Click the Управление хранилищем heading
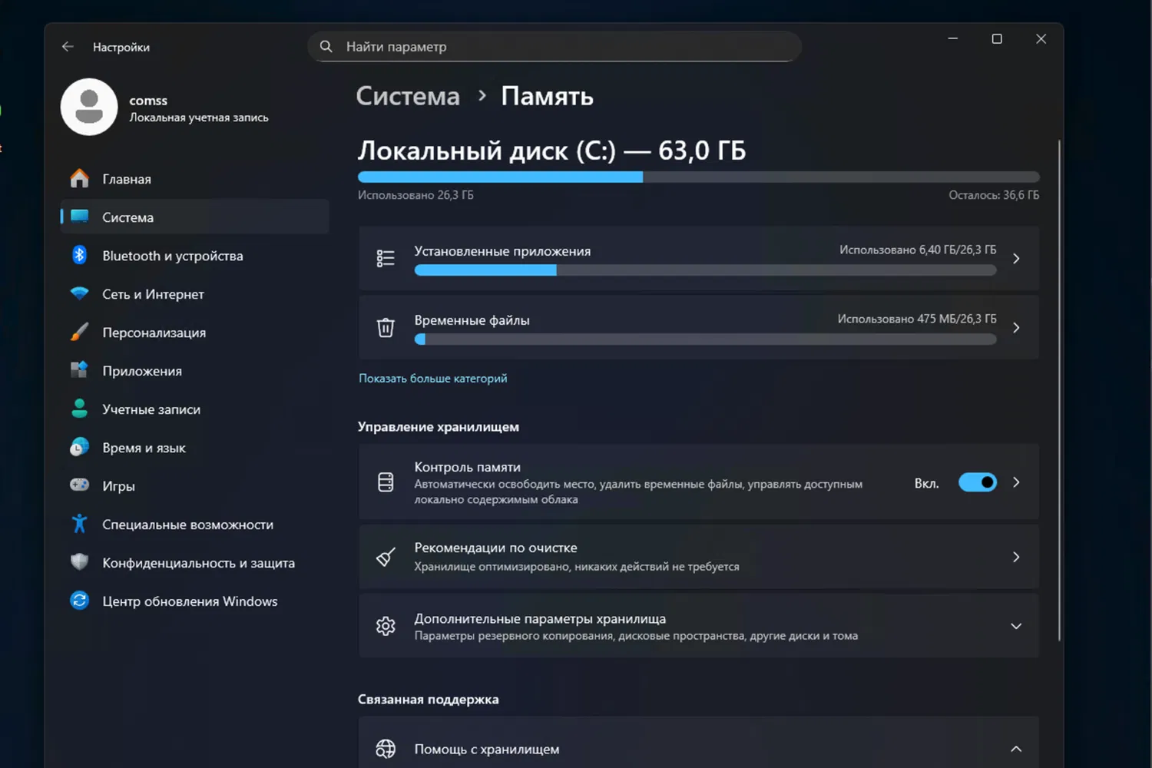 click(x=439, y=427)
